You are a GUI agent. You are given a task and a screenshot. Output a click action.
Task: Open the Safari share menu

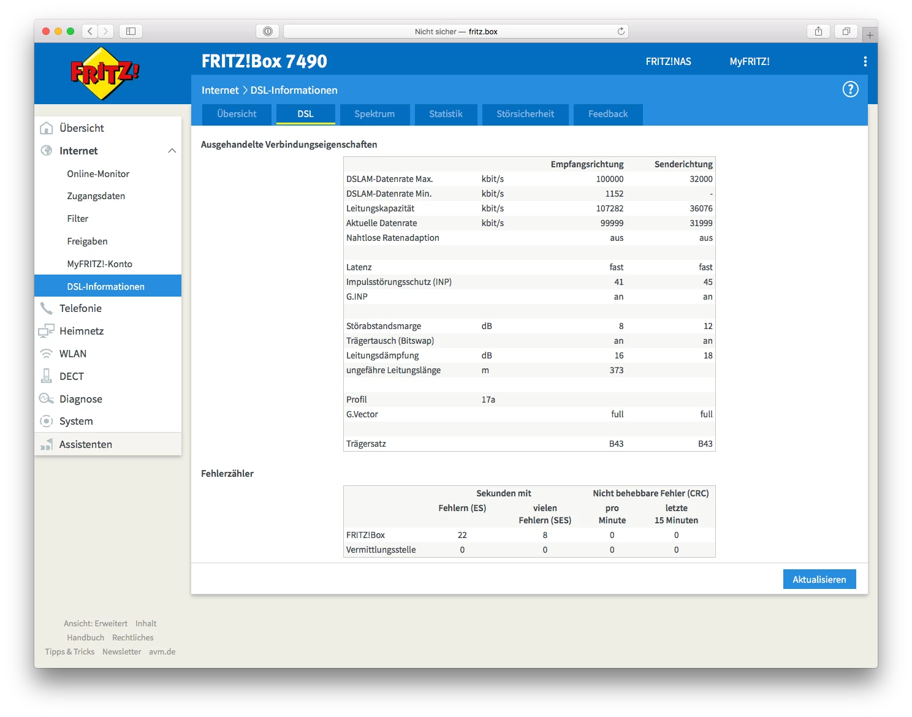tap(818, 31)
